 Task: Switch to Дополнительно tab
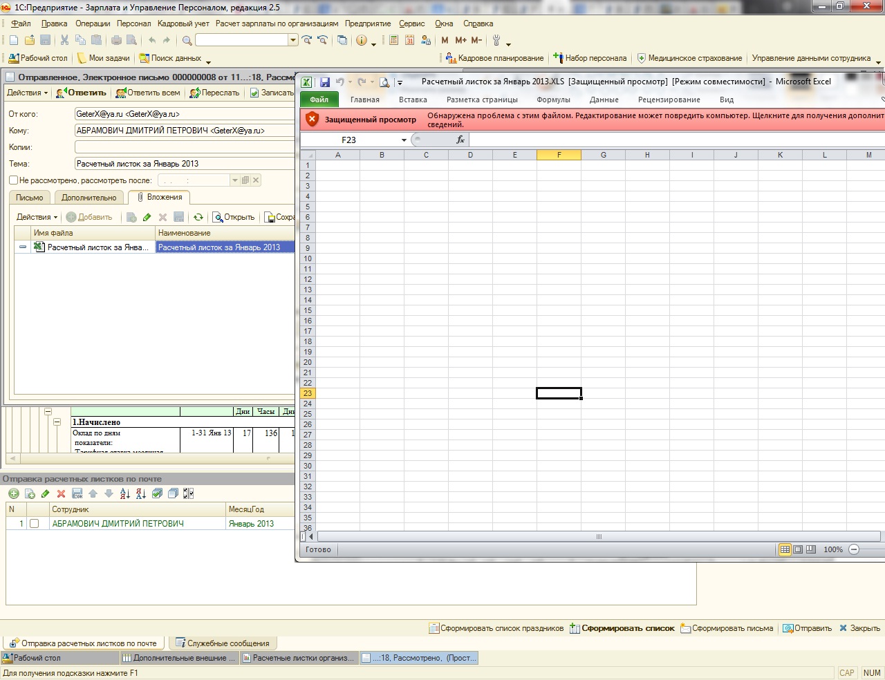click(x=89, y=198)
